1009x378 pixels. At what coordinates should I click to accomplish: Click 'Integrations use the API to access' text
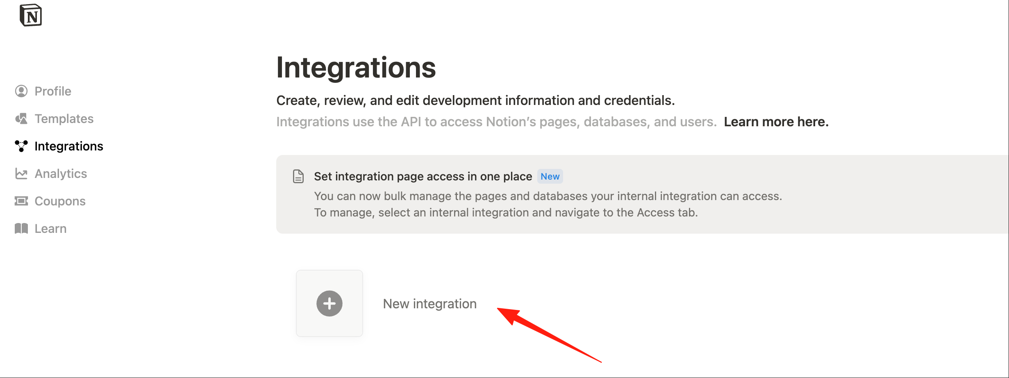coord(496,122)
